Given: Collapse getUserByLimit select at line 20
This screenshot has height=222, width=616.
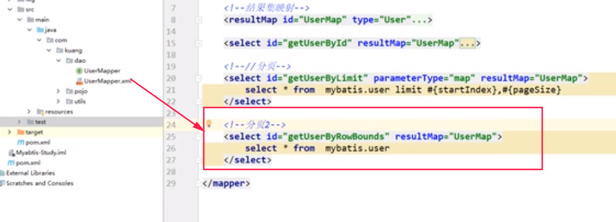Looking at the screenshot, I should [x=199, y=78].
